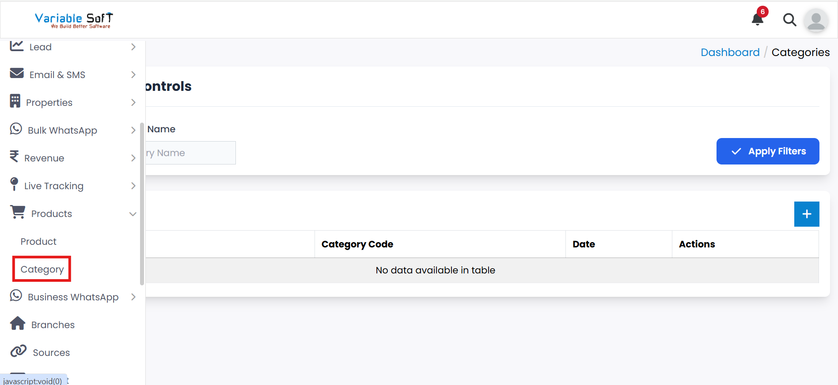Click the Email & SMS envelope icon
The height and width of the screenshot is (385, 838).
(x=17, y=73)
